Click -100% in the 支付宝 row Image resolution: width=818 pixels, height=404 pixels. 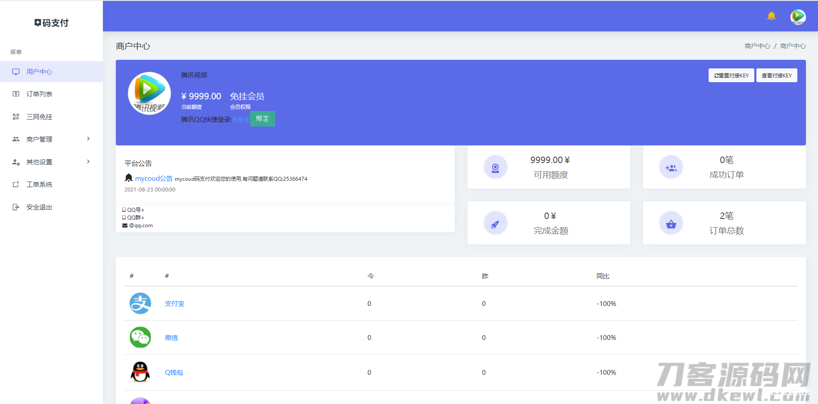click(606, 304)
